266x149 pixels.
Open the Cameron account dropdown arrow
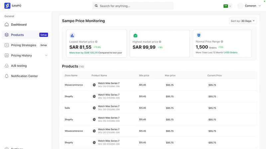260,6
